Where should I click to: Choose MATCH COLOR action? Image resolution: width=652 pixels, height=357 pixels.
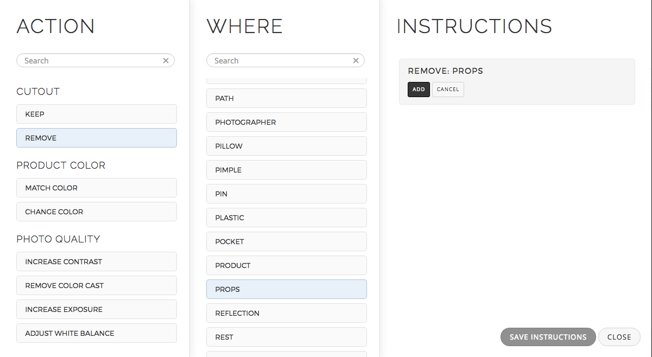(x=97, y=188)
